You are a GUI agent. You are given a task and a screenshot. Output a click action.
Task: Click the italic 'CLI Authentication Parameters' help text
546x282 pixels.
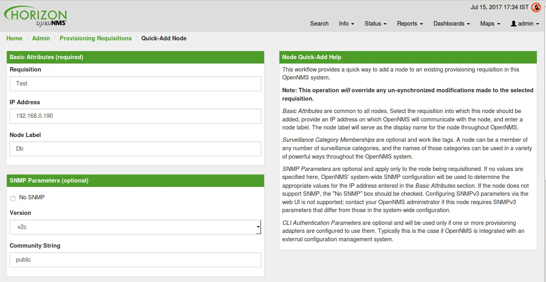[x=322, y=223]
